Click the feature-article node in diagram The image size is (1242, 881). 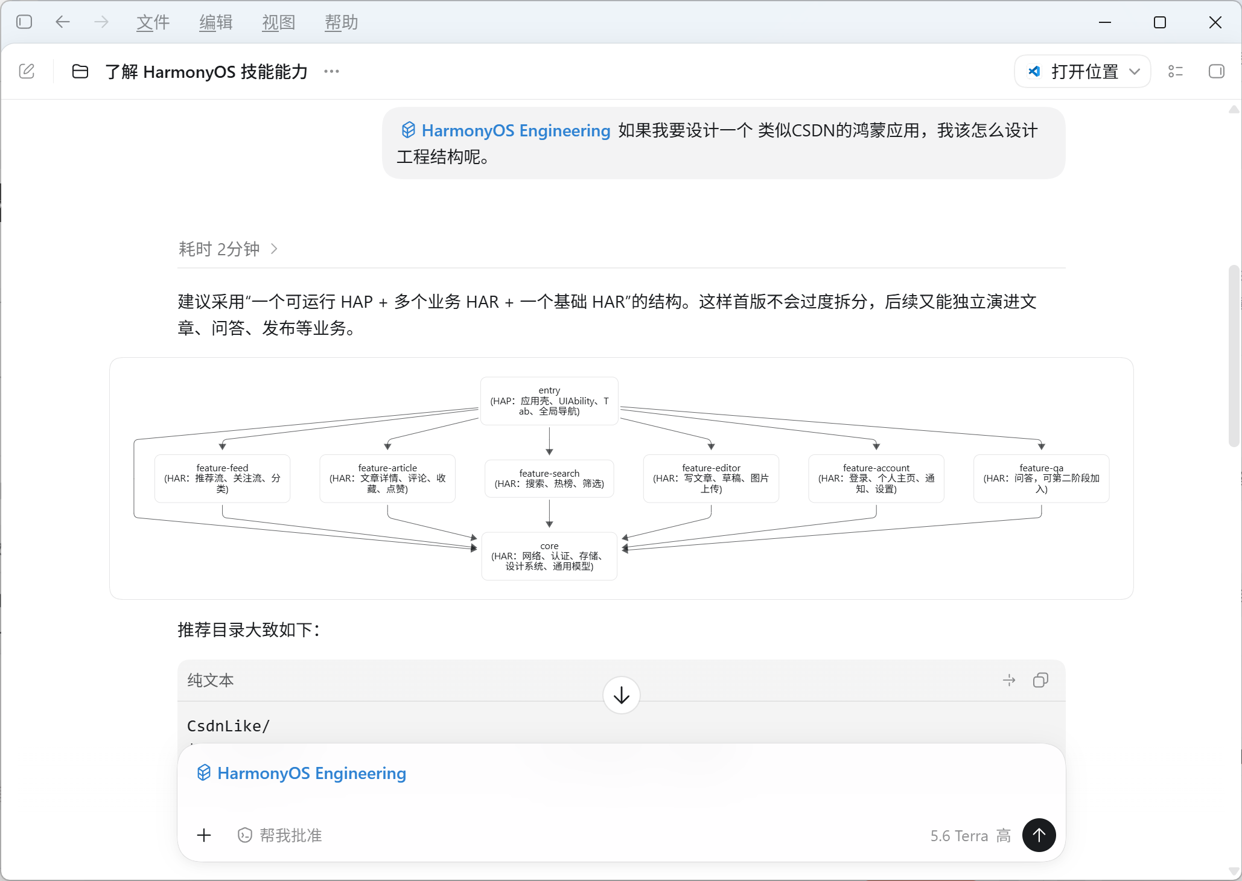click(x=387, y=478)
